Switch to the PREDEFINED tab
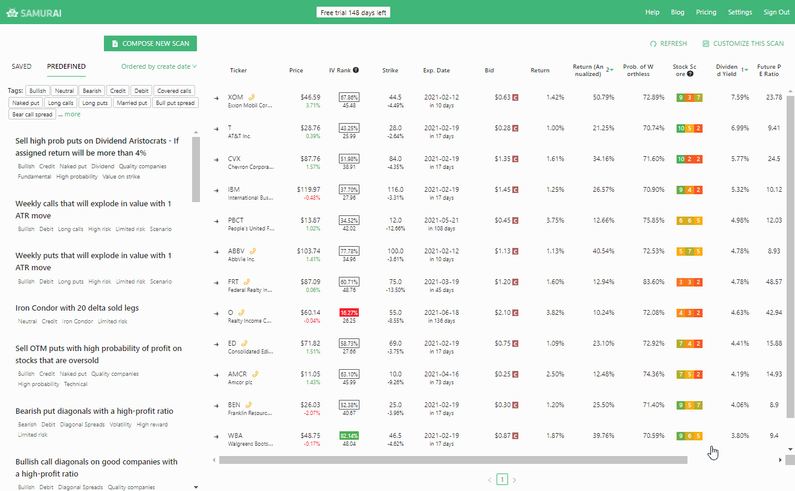Screen dimensions: 795x491 (66, 66)
